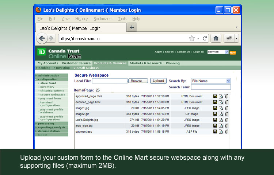Open the Search By dropdown
Viewport: 274px width, 175px height.
point(211,81)
